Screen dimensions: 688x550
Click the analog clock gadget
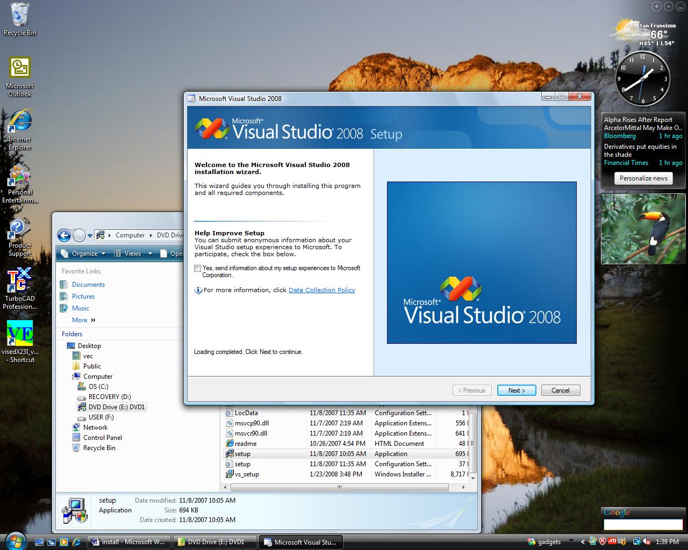[643, 78]
